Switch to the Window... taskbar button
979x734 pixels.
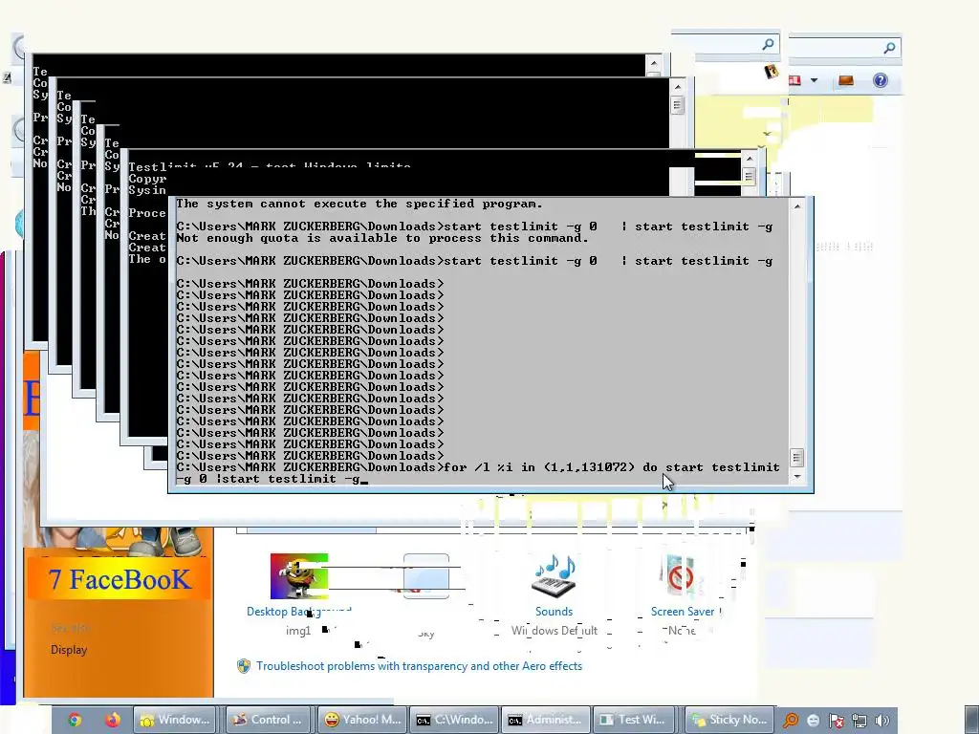tap(175, 720)
